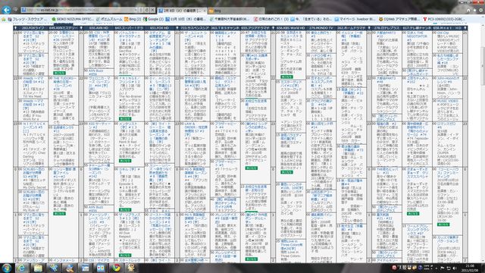The height and width of the screenshot is (273, 485).
Task: Open the Windows Start orb
Action: (x=7, y=268)
